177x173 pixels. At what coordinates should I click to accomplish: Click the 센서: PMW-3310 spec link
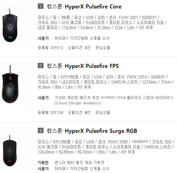pyautogui.click(x=132, y=77)
